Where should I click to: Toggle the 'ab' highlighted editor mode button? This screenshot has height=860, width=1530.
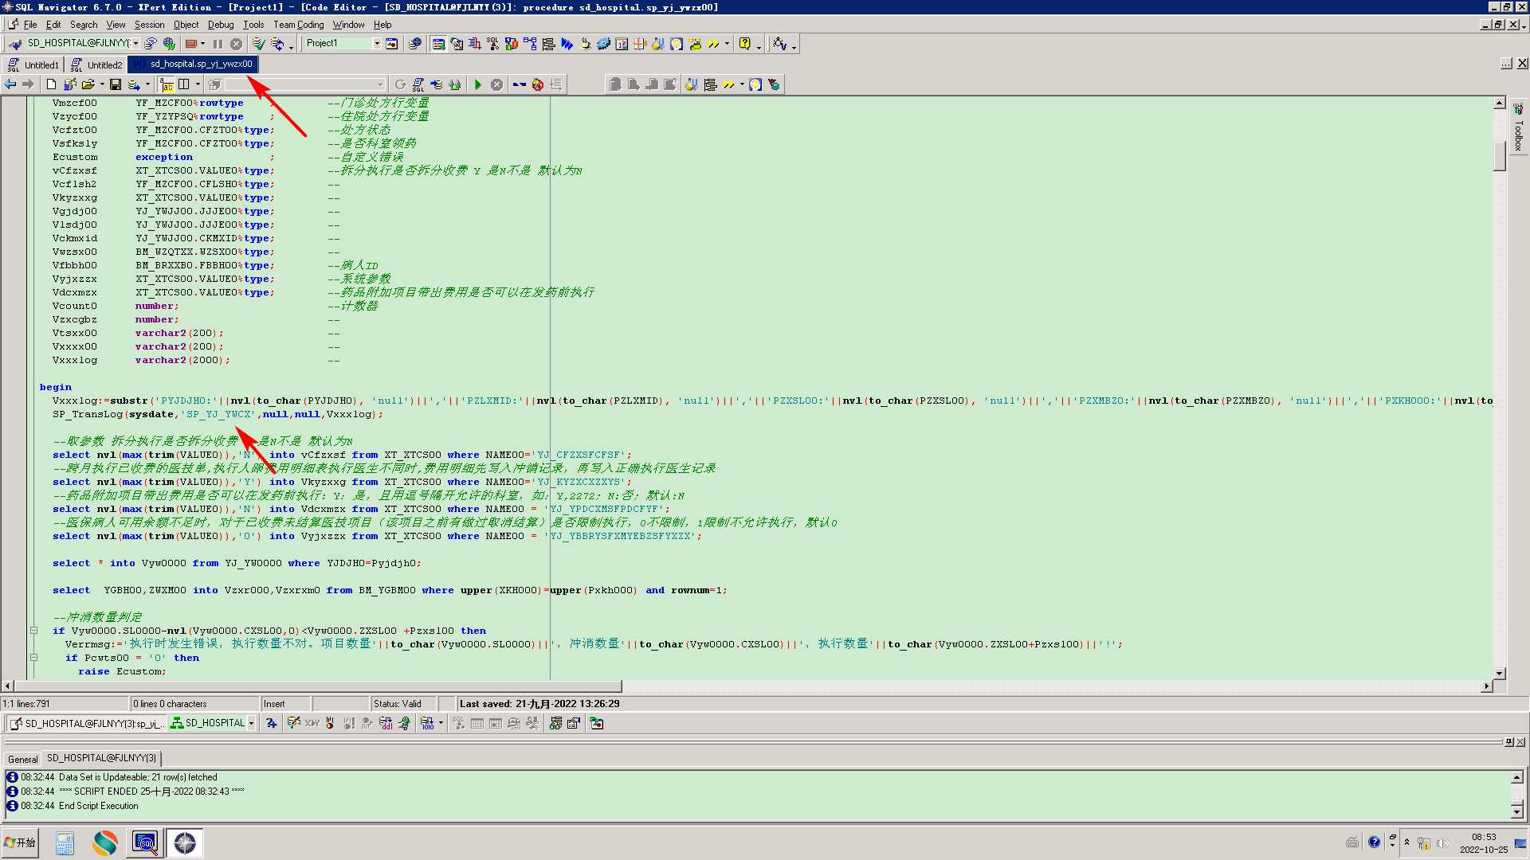pyautogui.click(x=167, y=84)
